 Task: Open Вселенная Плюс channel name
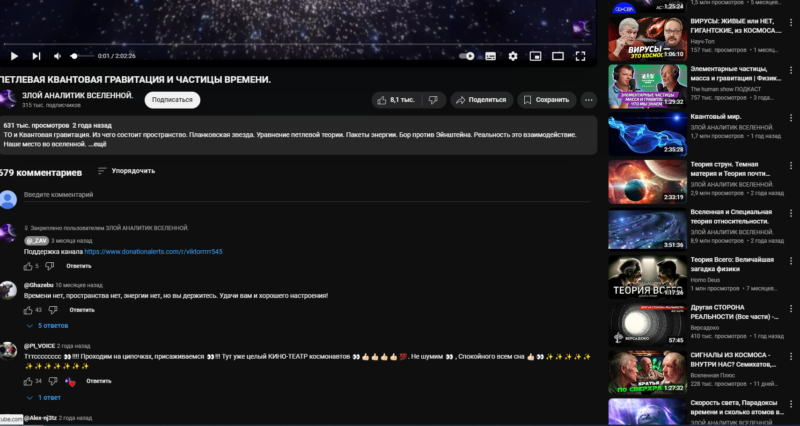[x=712, y=375]
